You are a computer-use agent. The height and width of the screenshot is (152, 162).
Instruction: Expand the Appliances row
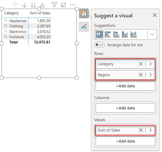[6, 21]
